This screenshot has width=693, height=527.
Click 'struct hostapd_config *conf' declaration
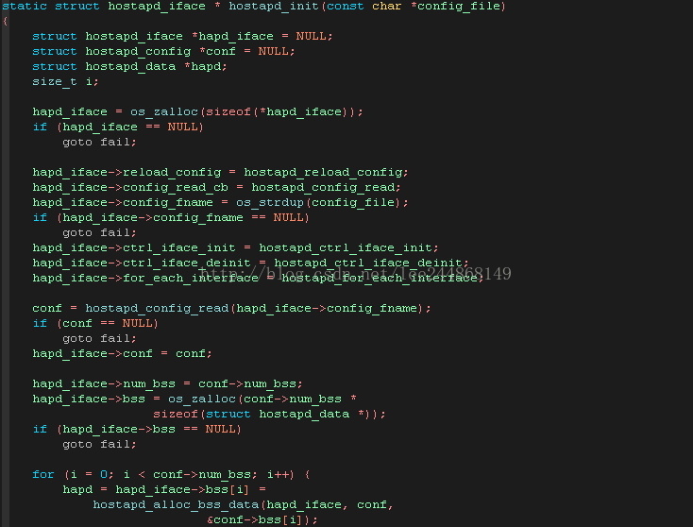[134, 51]
